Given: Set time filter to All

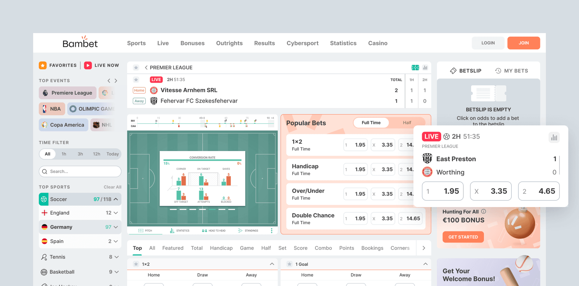Looking at the screenshot, I should 48,154.
